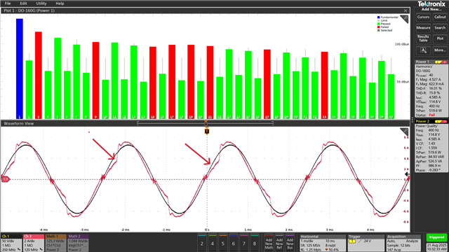
Task: Turn on channel 7
Action: (244, 243)
